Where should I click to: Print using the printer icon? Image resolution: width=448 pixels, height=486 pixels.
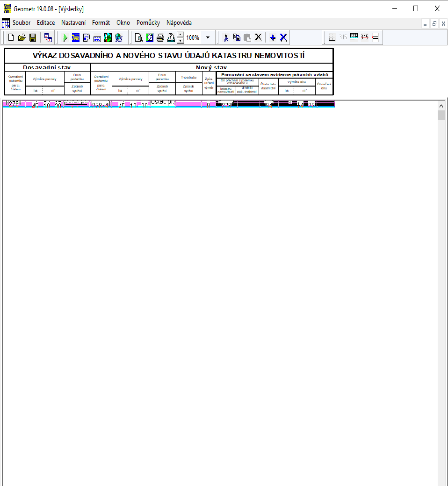coord(160,37)
